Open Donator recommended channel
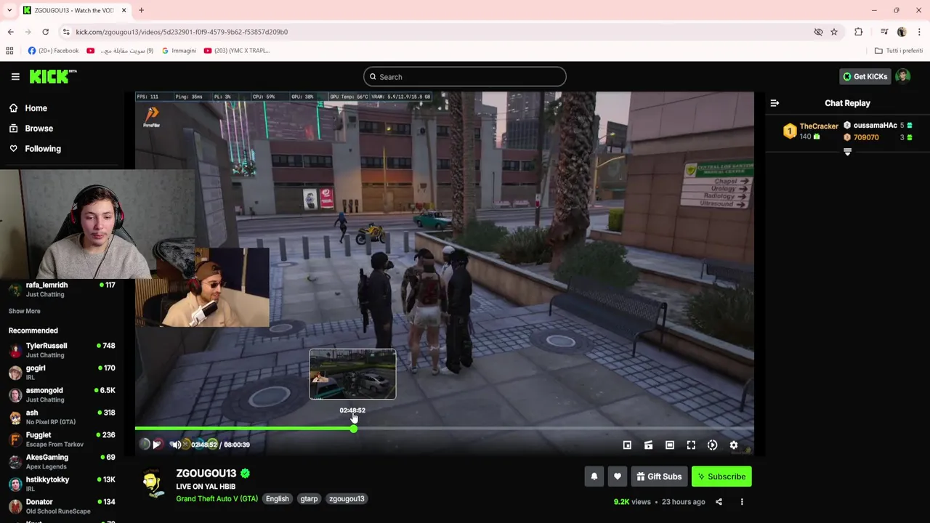 tap(62, 506)
